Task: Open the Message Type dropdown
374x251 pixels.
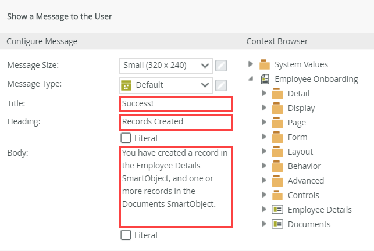Action: (x=165, y=85)
